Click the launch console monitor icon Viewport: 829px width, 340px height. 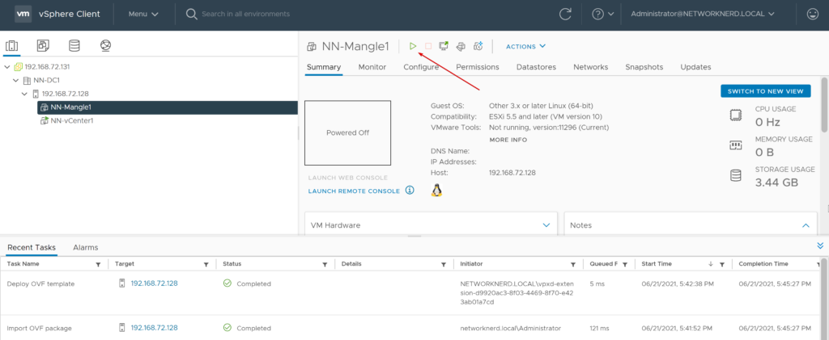(x=444, y=46)
